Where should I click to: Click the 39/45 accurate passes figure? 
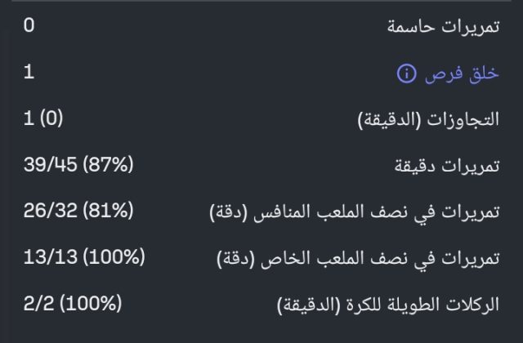point(50,166)
